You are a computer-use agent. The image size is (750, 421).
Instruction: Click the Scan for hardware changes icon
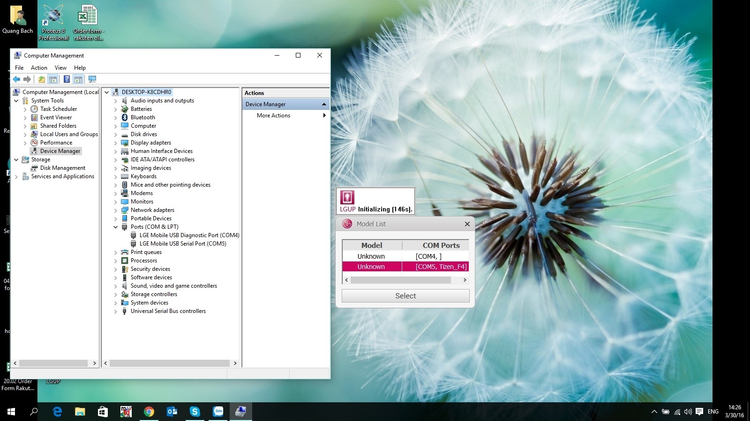pyautogui.click(x=92, y=79)
